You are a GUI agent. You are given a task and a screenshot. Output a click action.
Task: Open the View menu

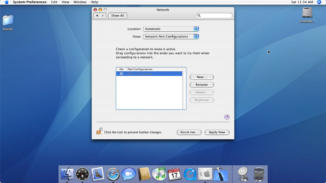(x=65, y=2)
